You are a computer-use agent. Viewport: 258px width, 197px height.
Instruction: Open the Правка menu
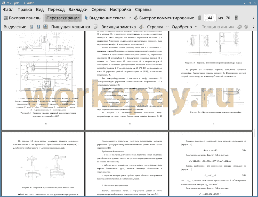coord(25,10)
